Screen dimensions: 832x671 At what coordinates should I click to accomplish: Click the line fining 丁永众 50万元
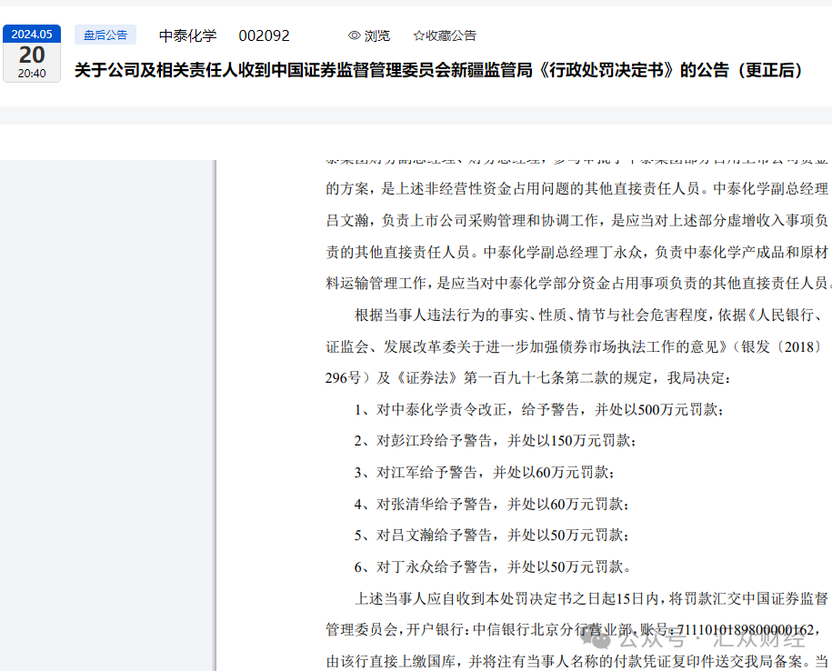coord(493,567)
